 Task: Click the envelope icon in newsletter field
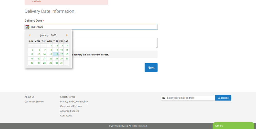[x=164, y=98]
